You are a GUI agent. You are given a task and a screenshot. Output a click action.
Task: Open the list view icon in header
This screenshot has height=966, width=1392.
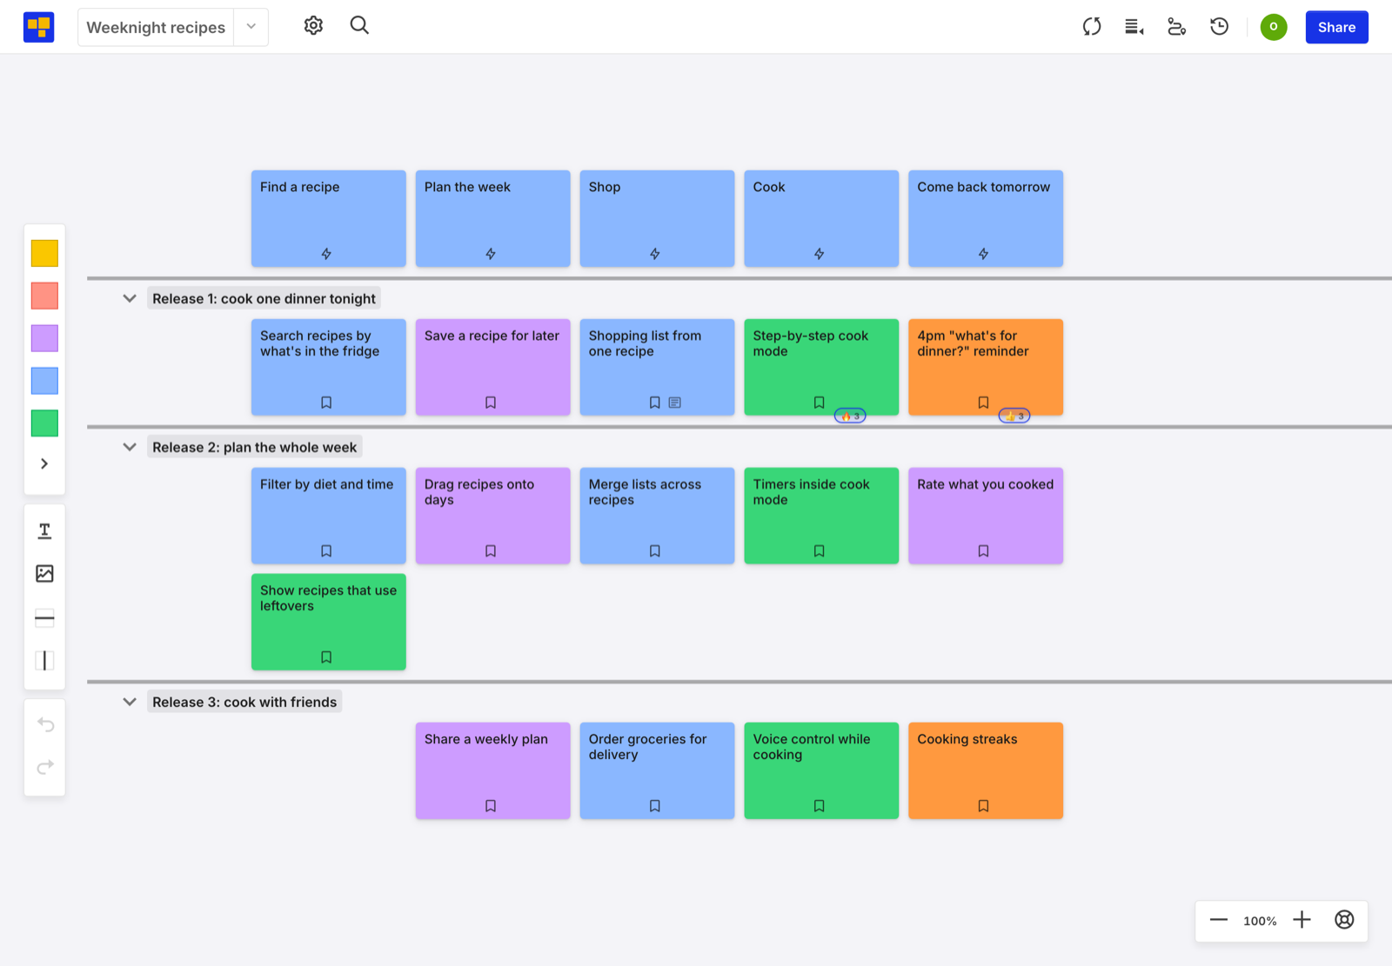1134,27
